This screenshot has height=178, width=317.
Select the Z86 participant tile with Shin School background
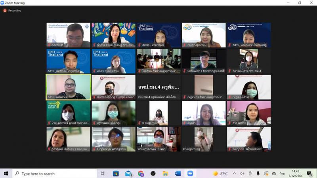(x=68, y=113)
